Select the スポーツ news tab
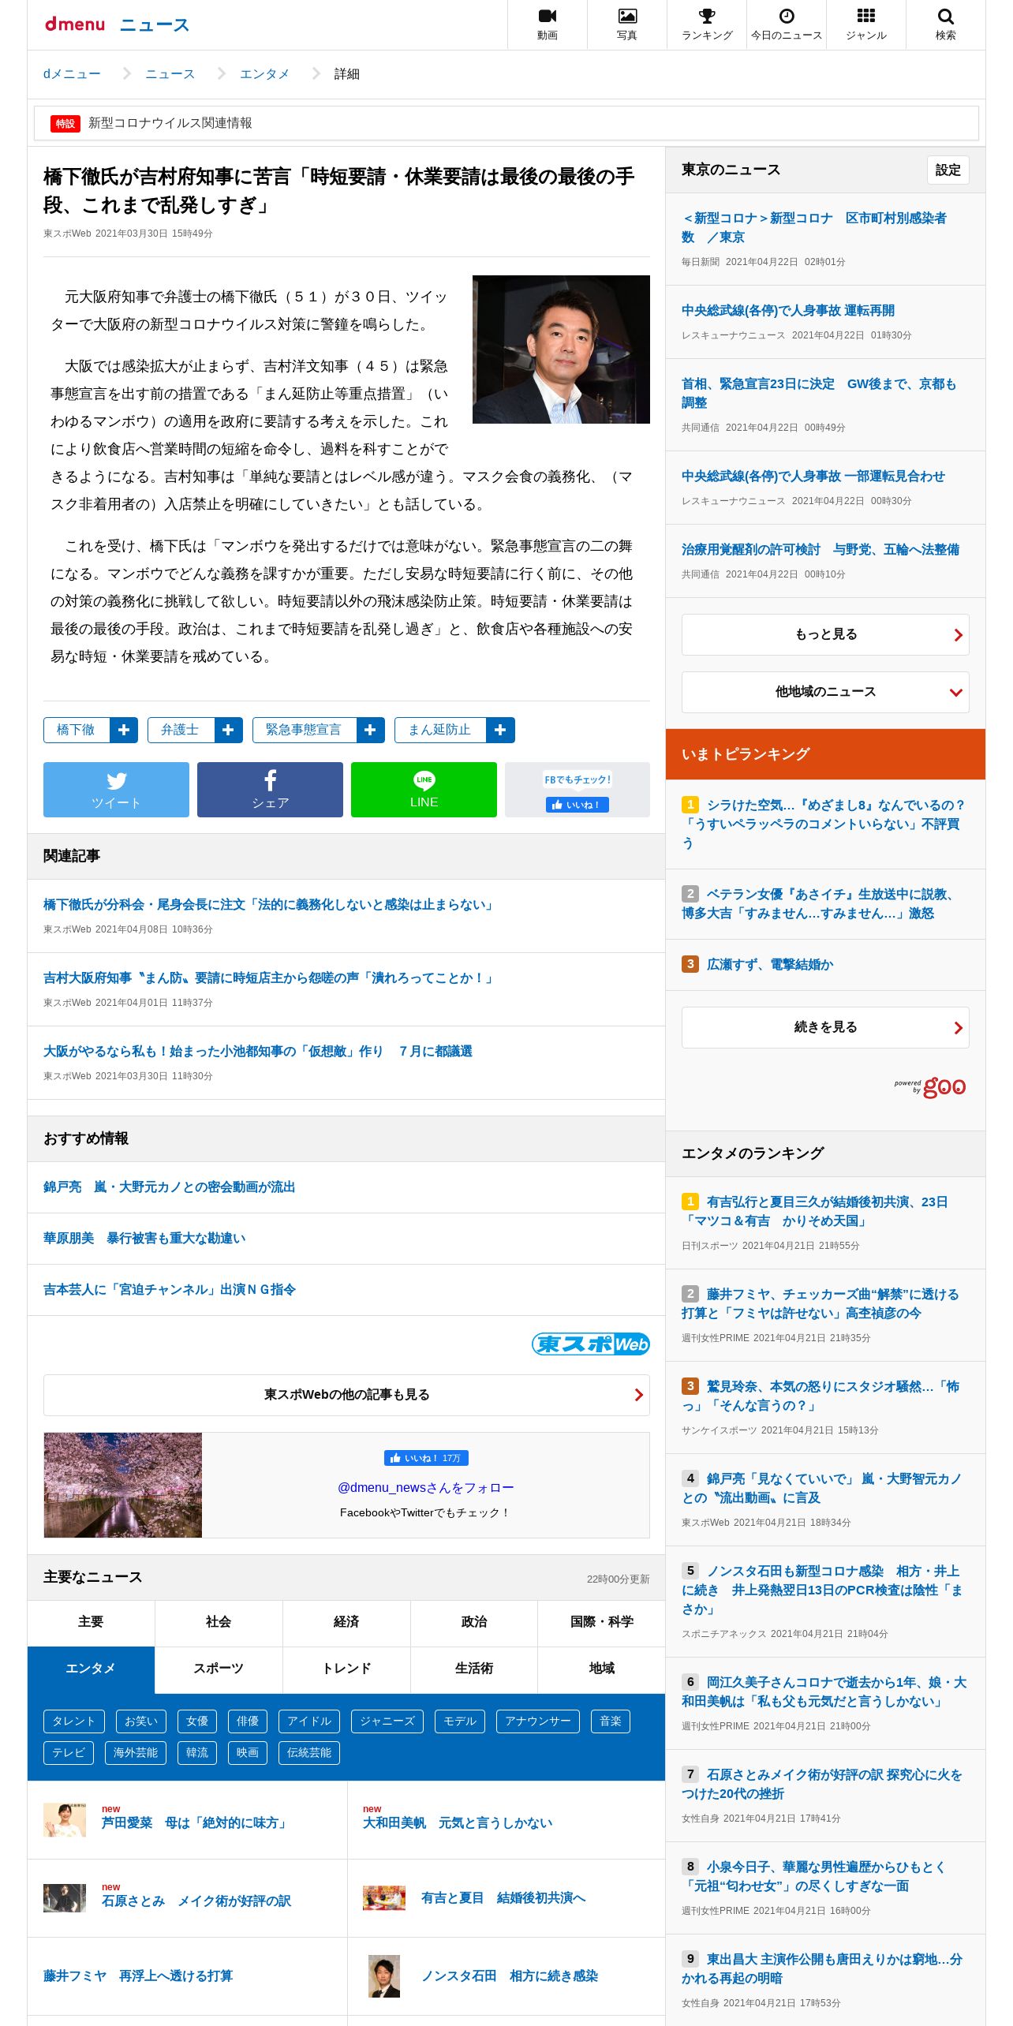The image size is (1013, 2026). click(219, 1669)
